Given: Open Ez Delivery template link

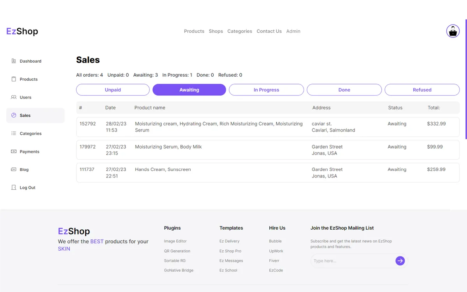Looking at the screenshot, I should click(x=229, y=241).
